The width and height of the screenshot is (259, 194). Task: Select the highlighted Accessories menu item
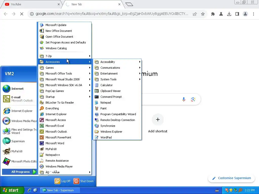click(65, 62)
